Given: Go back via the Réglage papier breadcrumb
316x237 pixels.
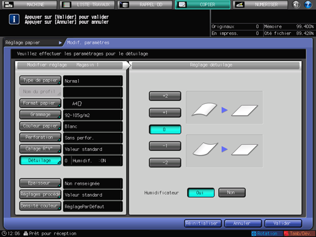Looking at the screenshot, I should coord(34,43).
